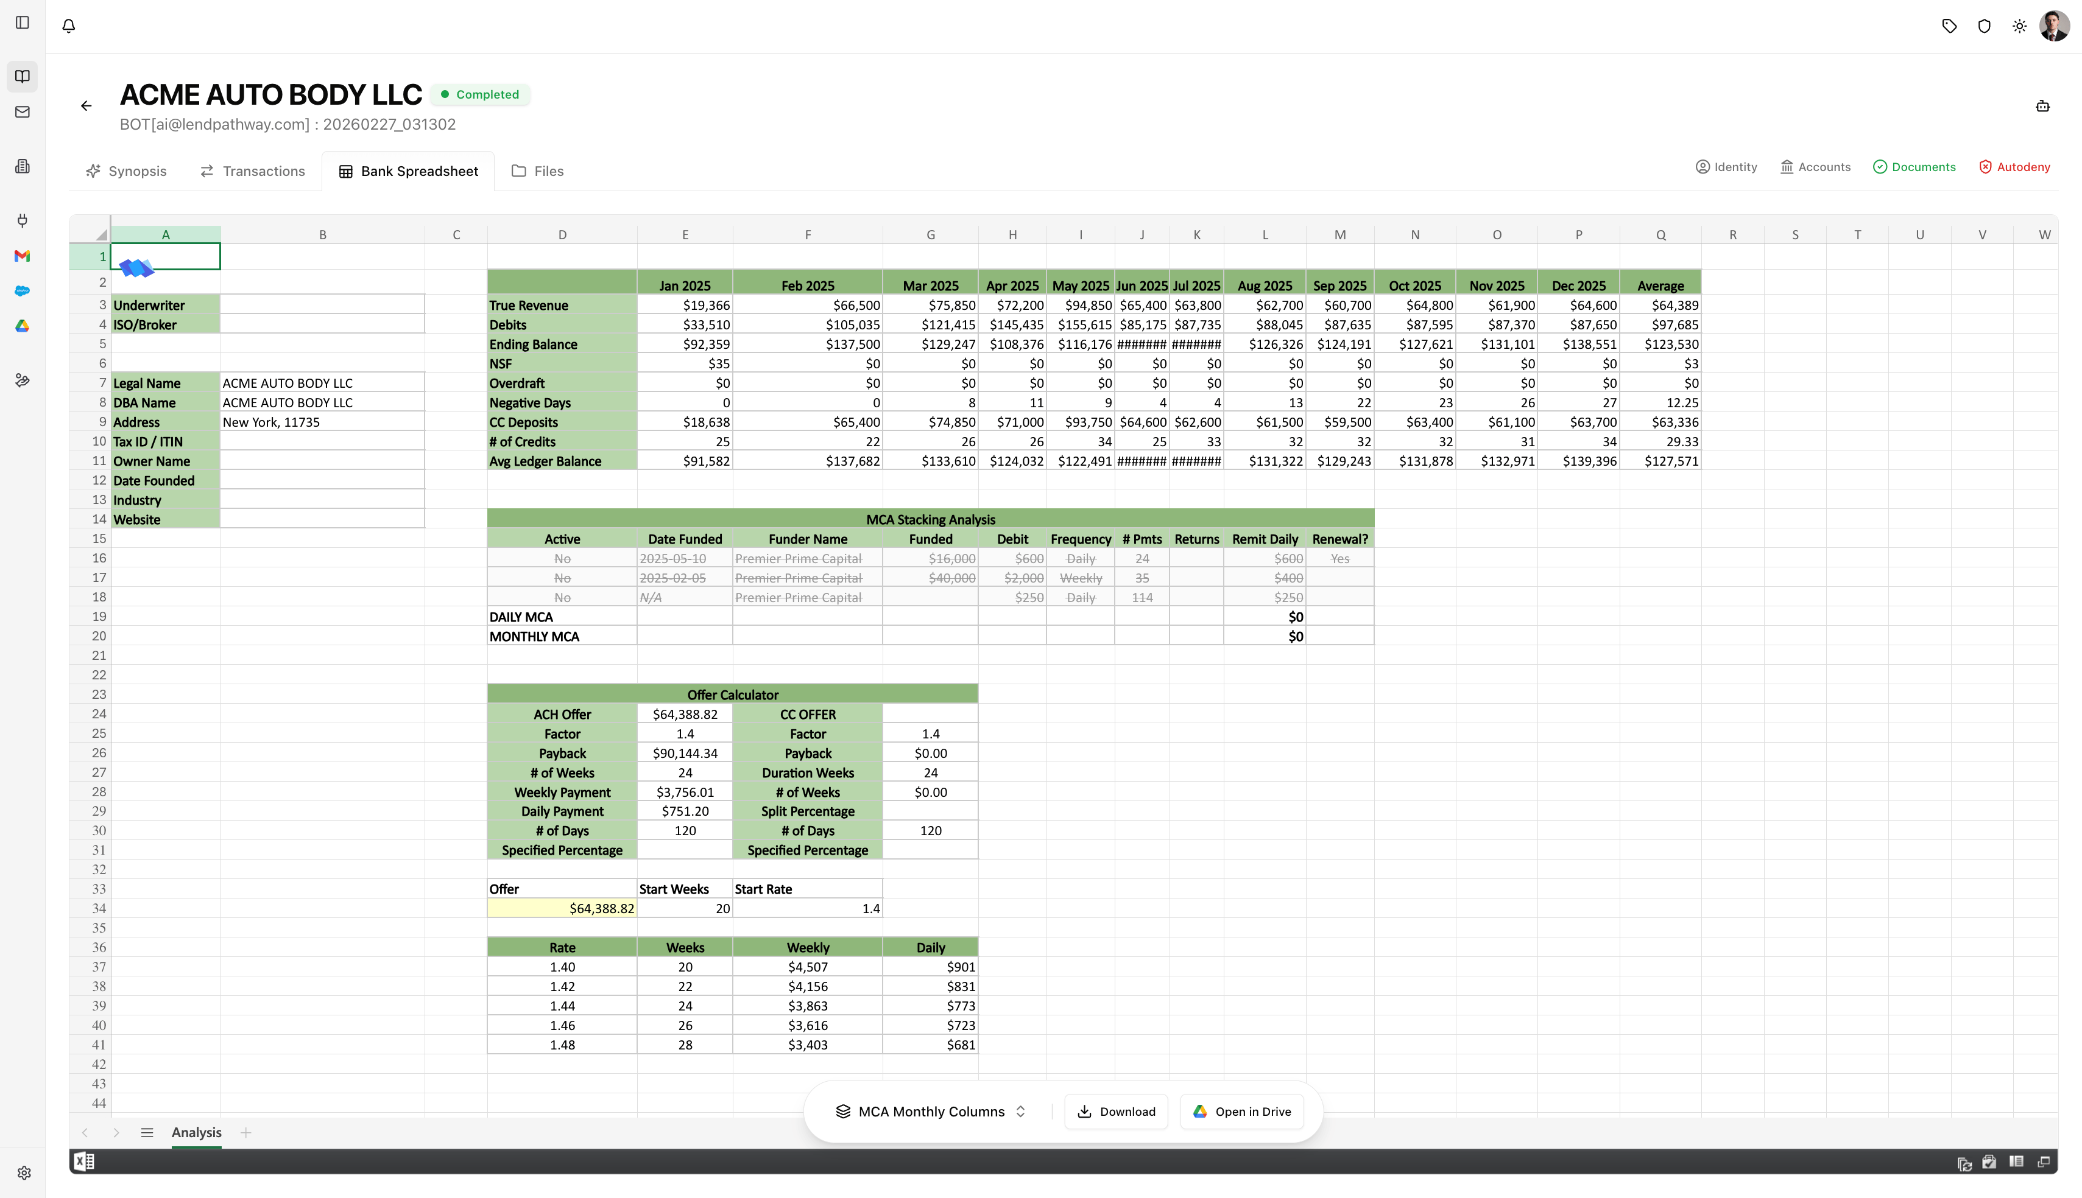Screen dimensions: 2082x1198
Task: Open the Identity check
Action: [1726, 167]
